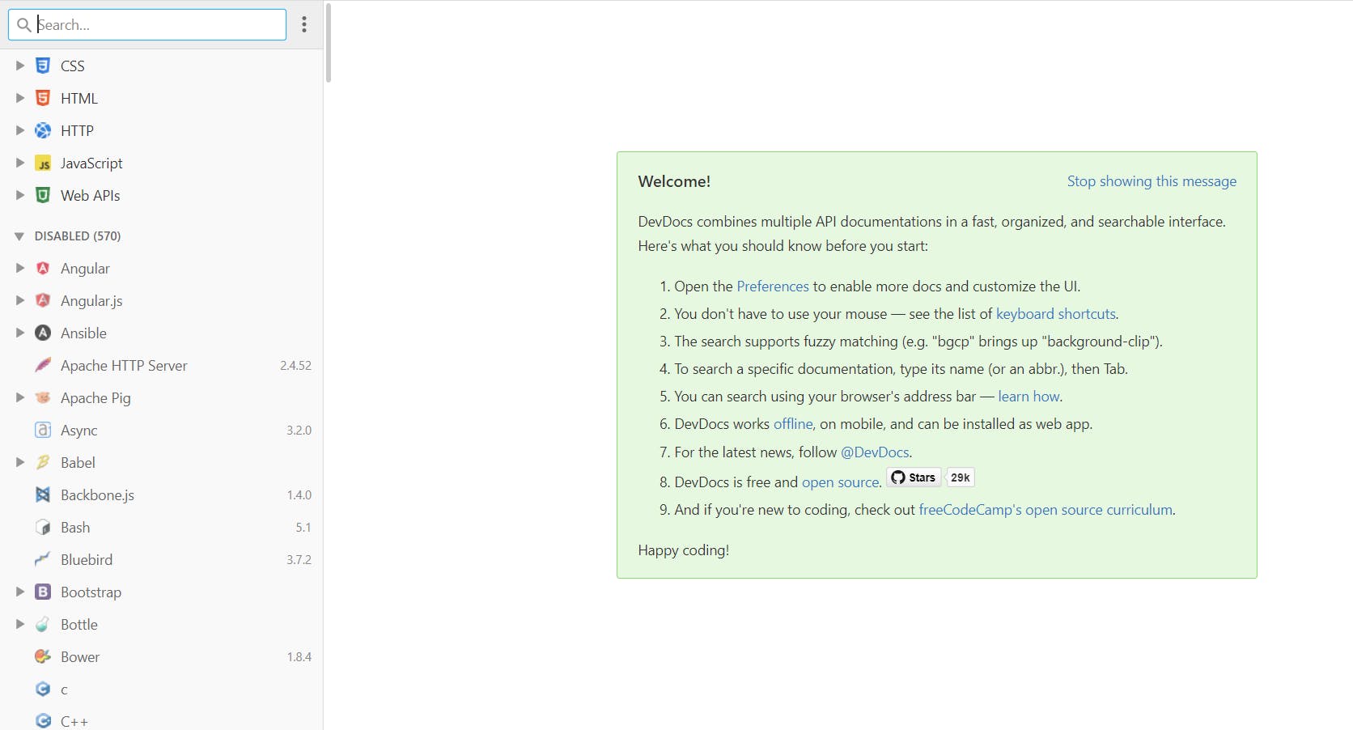The height and width of the screenshot is (730, 1353).
Task: Select the Bower label
Action: 80,657
